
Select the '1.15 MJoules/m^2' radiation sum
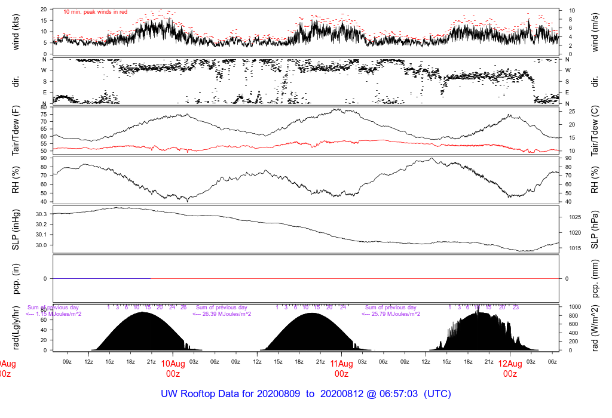(59, 314)
